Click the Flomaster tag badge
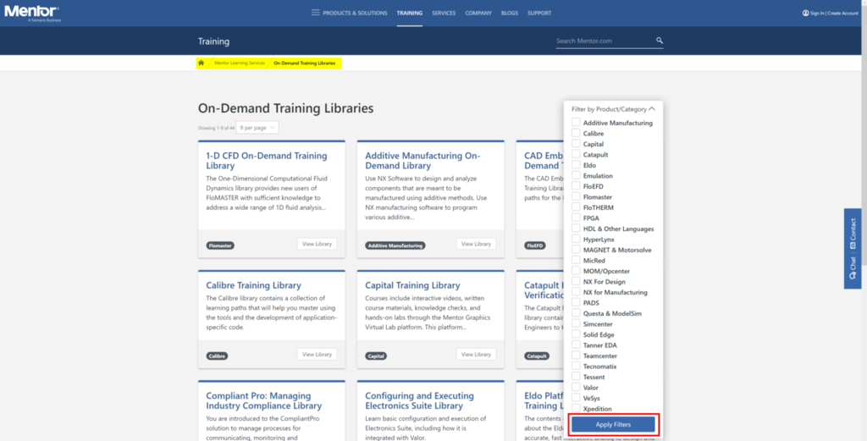This screenshot has height=441, width=867. pos(220,245)
